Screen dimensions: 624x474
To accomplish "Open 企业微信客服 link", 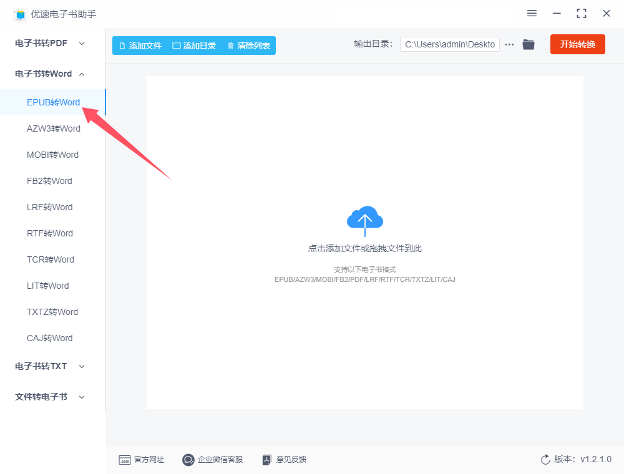I will tap(220, 460).
